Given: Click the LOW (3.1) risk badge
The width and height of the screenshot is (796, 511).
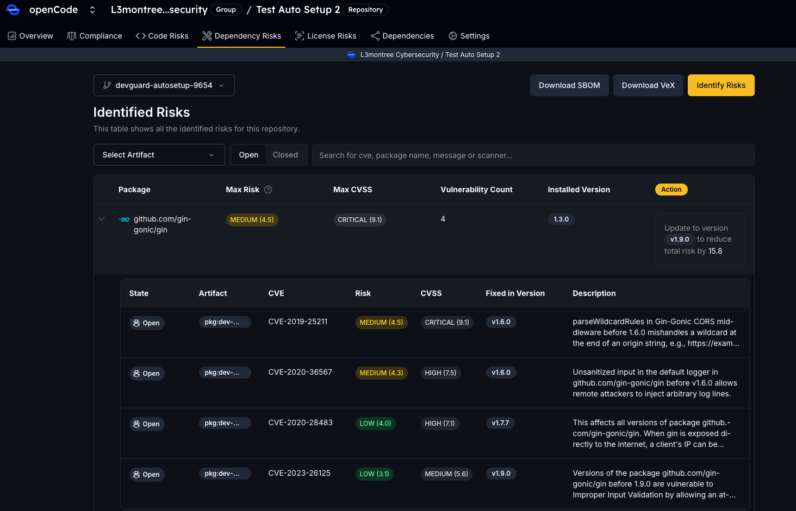Looking at the screenshot, I should pyautogui.click(x=374, y=474).
